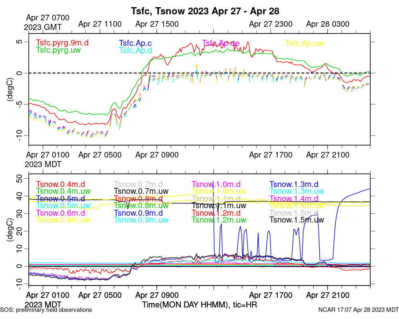Screen dimensions: 399x319
Task: Click the Tsnow.0.4m.d legend label
Action: click(61, 184)
